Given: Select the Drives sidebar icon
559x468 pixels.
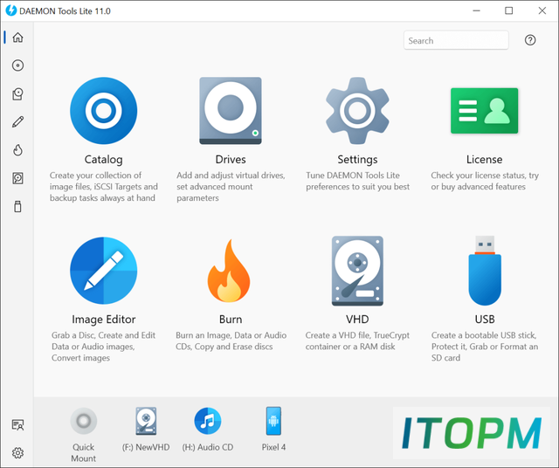Looking at the screenshot, I should 17,93.
